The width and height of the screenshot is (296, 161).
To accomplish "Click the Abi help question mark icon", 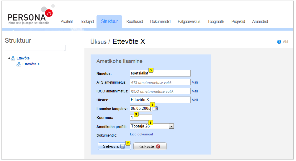I will pos(279,42).
